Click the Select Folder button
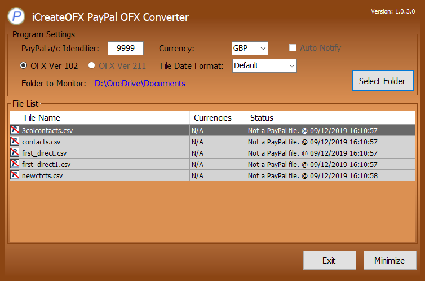Viewport: 425px width, 281px height. (383, 81)
